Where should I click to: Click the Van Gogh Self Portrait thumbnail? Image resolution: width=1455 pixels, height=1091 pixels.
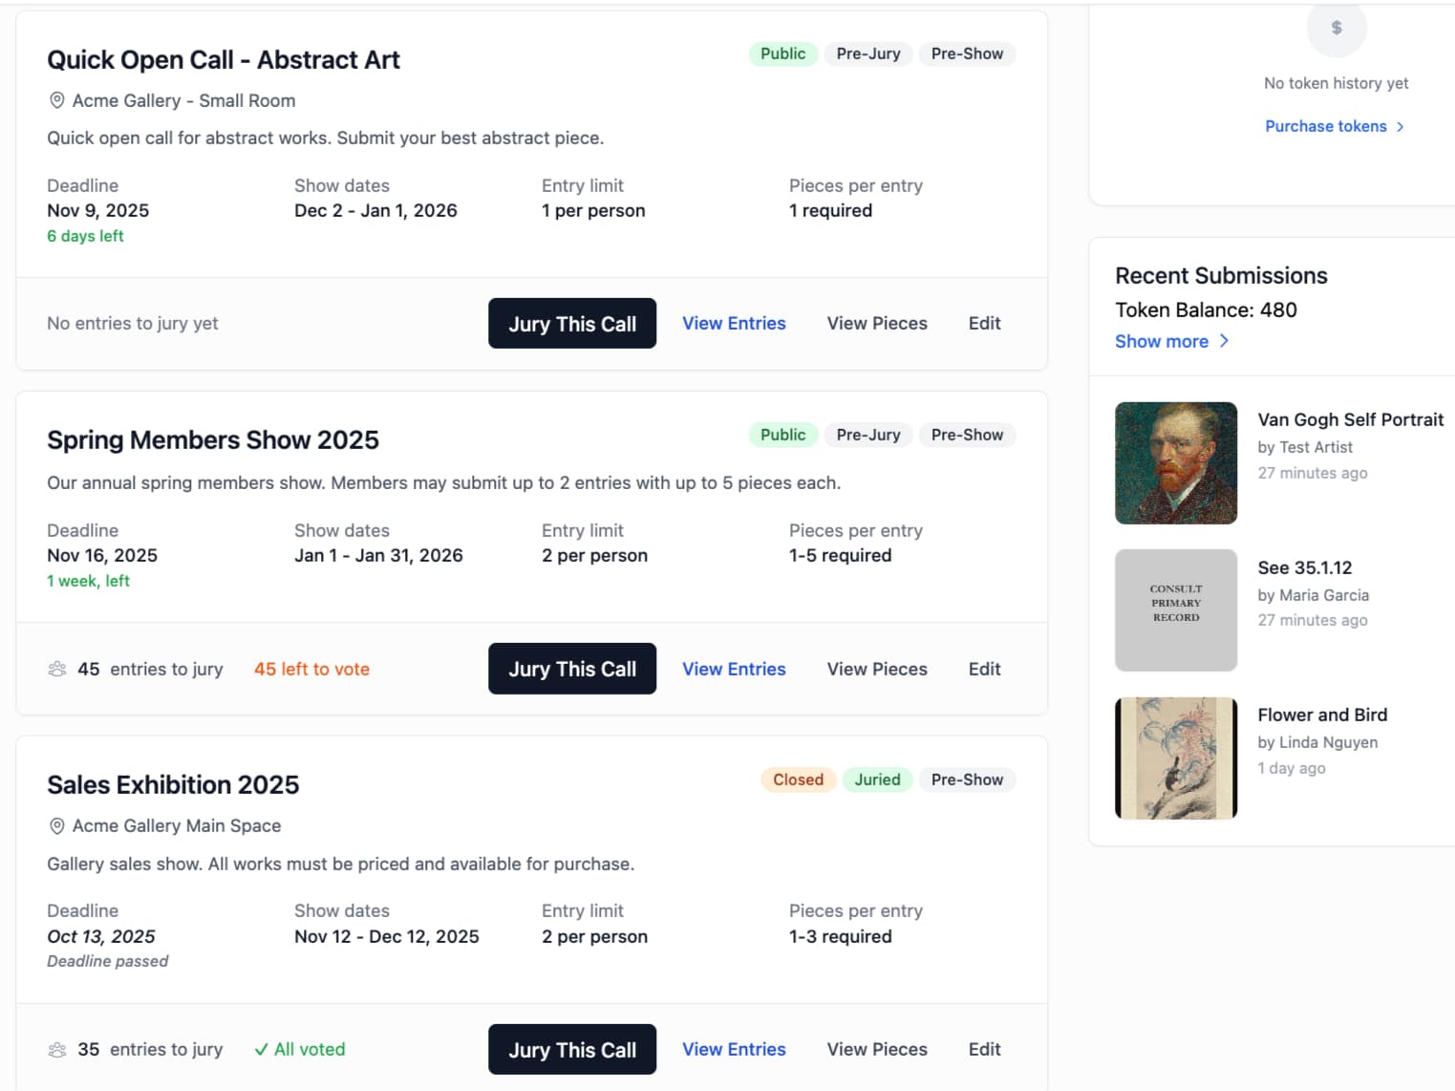click(x=1176, y=462)
